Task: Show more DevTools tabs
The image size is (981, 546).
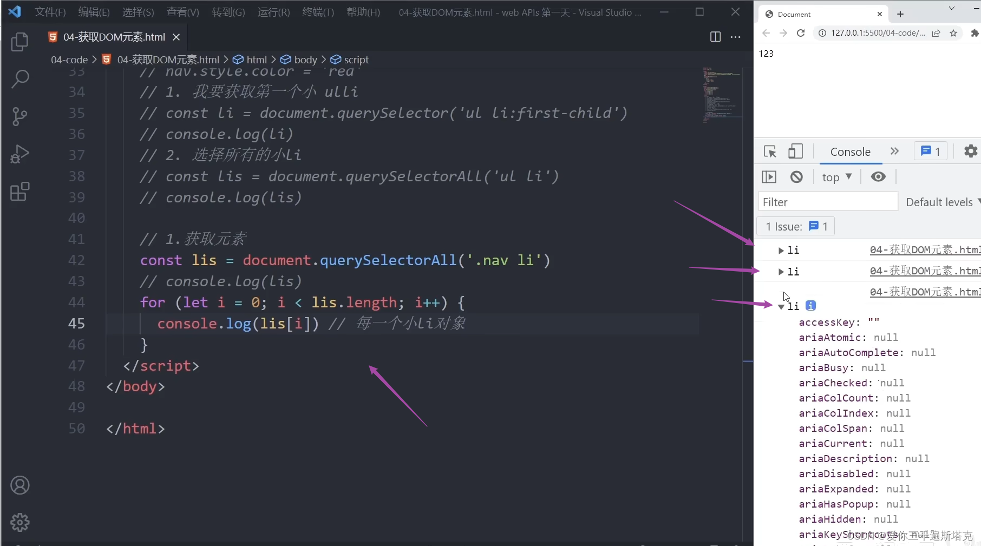Action: click(x=894, y=151)
